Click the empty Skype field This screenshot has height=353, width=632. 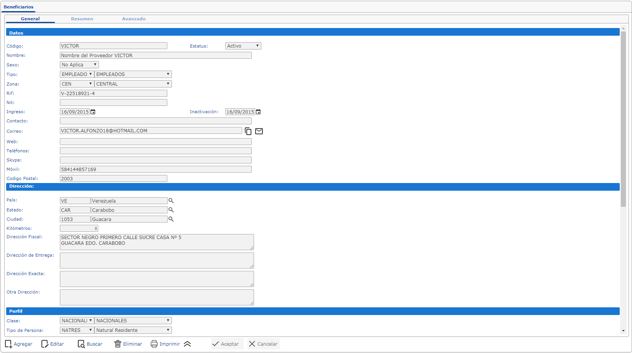coord(156,160)
